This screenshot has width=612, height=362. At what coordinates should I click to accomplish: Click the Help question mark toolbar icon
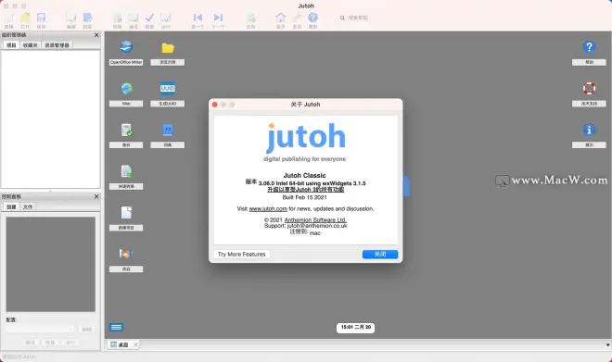(313, 18)
